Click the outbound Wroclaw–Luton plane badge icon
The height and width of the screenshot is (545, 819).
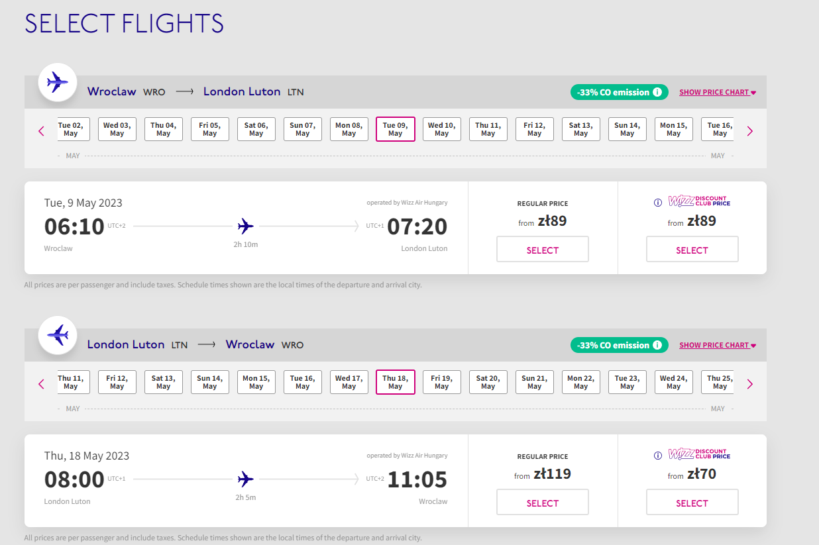pos(57,83)
